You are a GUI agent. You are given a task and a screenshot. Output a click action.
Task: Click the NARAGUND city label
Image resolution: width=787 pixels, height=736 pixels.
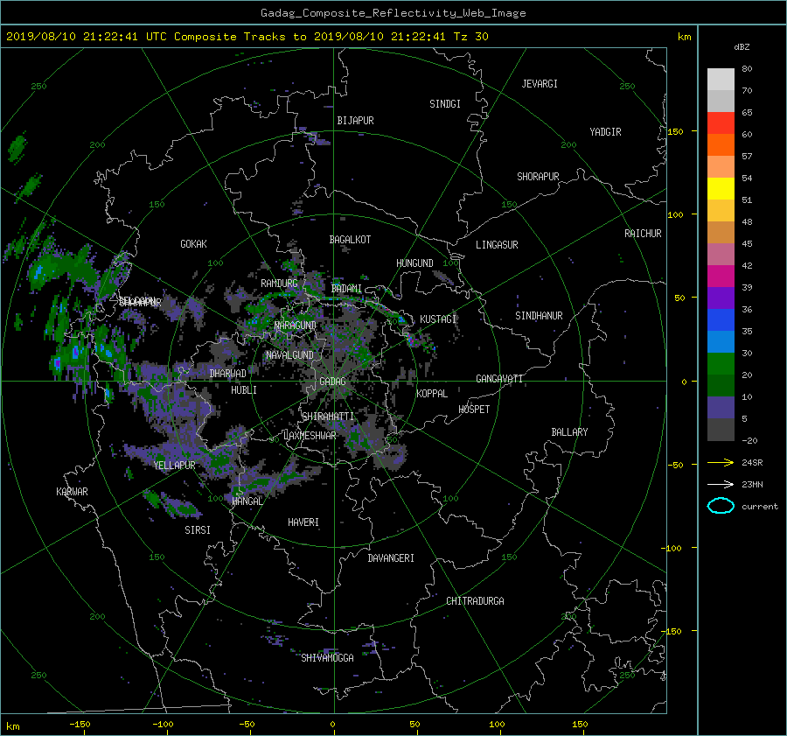point(296,326)
